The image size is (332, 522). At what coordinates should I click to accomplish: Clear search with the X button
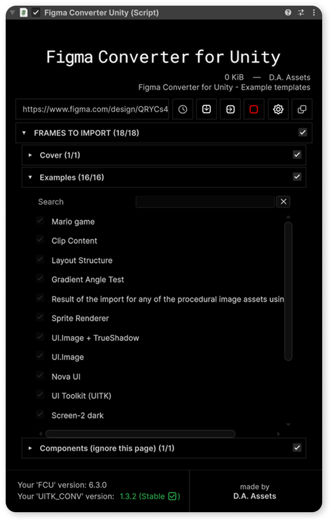coord(283,202)
